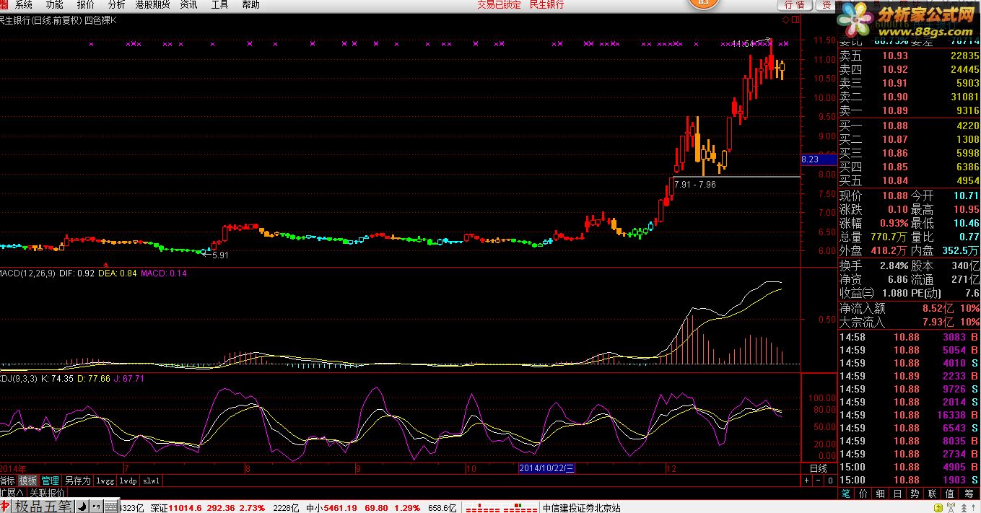The width and height of the screenshot is (981, 513).
Task: Select the lwdp template tab
Action: [128, 481]
